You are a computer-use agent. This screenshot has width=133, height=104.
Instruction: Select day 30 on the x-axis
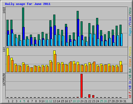(121, 101)
